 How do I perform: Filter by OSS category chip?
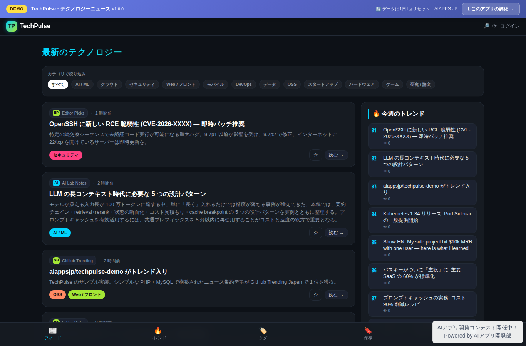tap(292, 84)
